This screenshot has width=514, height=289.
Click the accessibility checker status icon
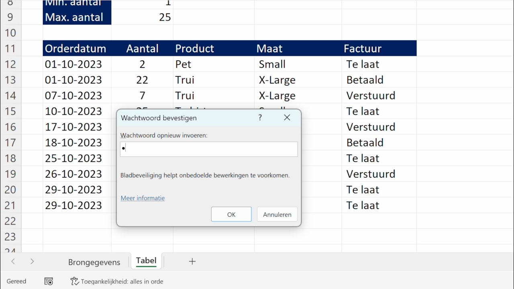tap(74, 281)
